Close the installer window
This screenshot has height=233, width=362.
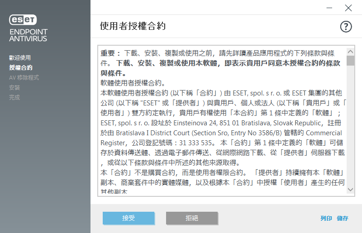[x=348, y=8]
